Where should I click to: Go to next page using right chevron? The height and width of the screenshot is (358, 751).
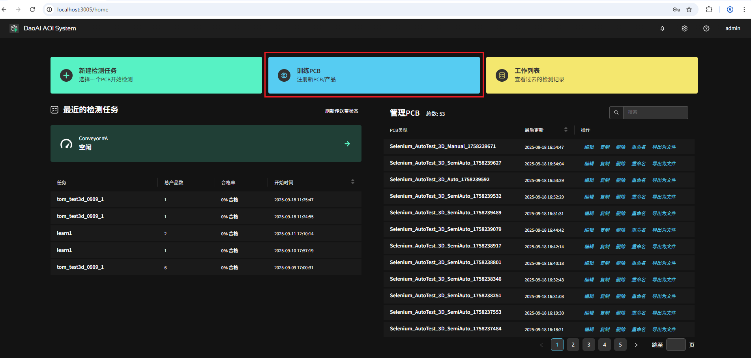tap(636, 345)
